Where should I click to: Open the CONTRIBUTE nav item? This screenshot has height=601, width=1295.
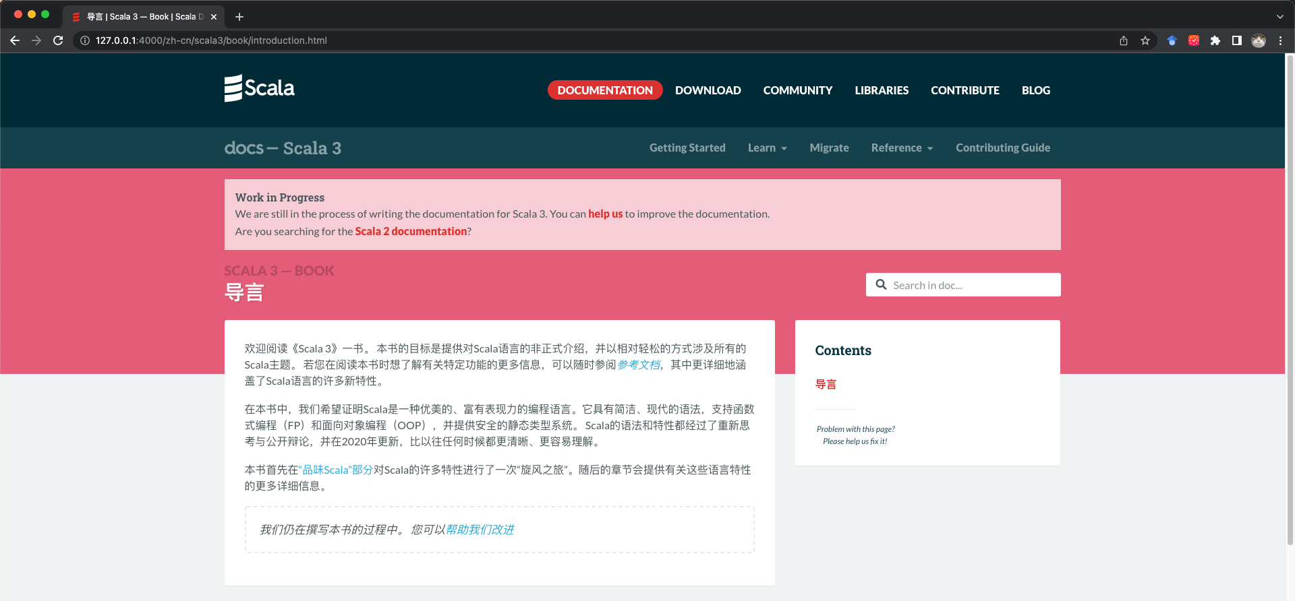(x=965, y=90)
